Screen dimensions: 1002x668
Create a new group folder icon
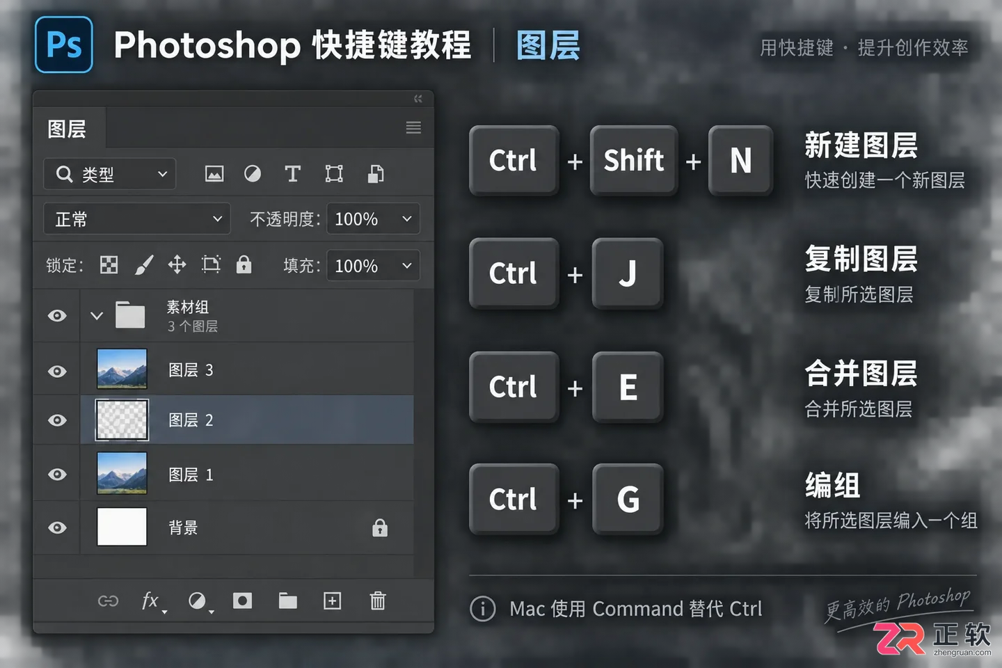click(288, 601)
